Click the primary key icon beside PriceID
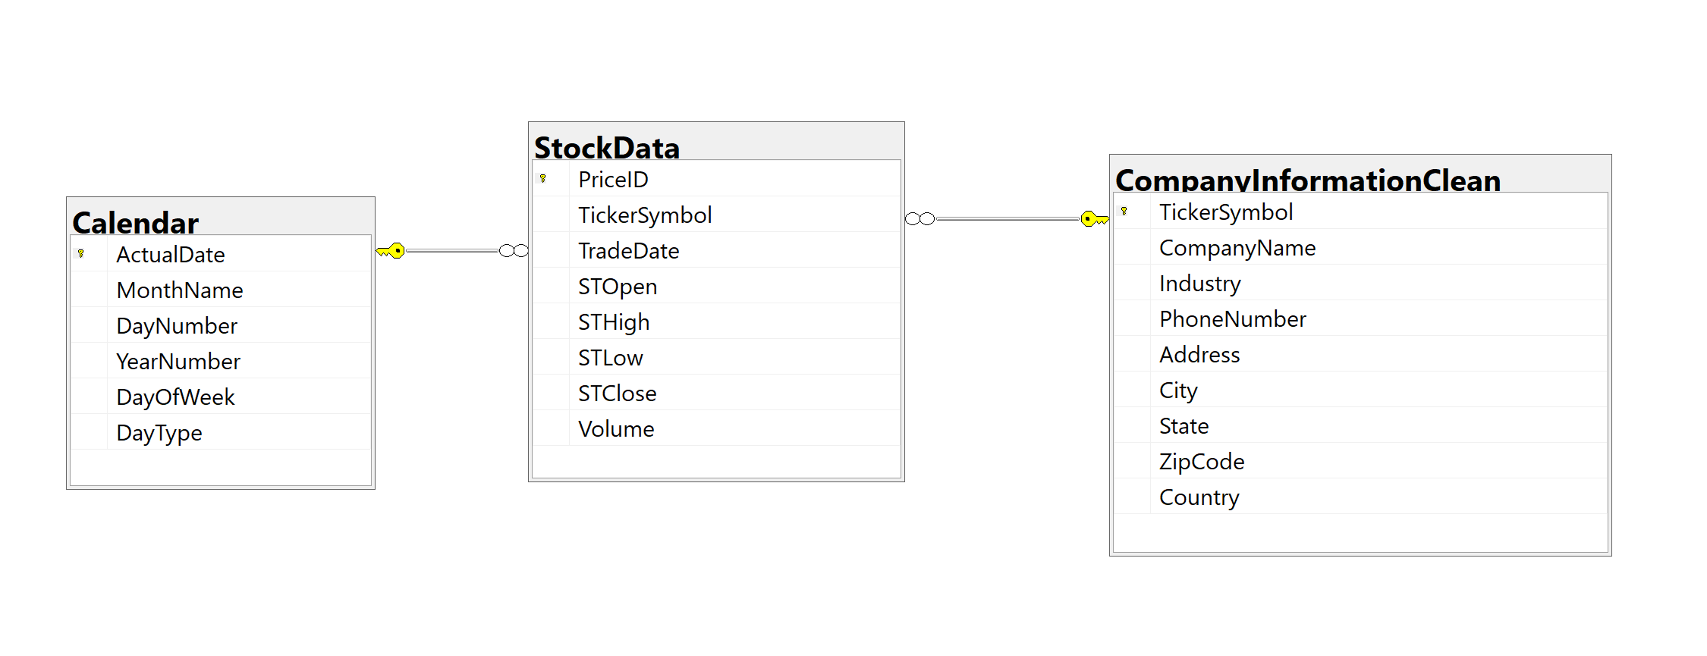 543,179
